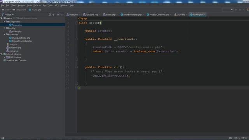Open the run configuration dropdown
The height and width of the screenshot is (140, 249).
(228, 10)
